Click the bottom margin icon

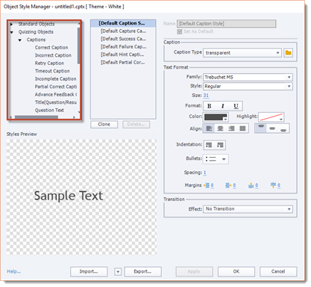coord(273,185)
